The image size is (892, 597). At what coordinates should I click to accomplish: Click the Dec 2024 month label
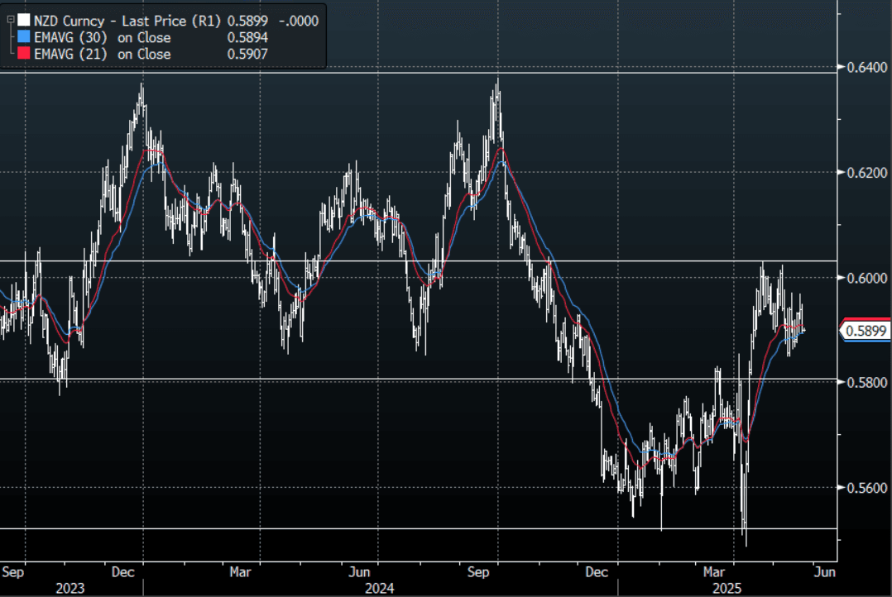coord(597,572)
